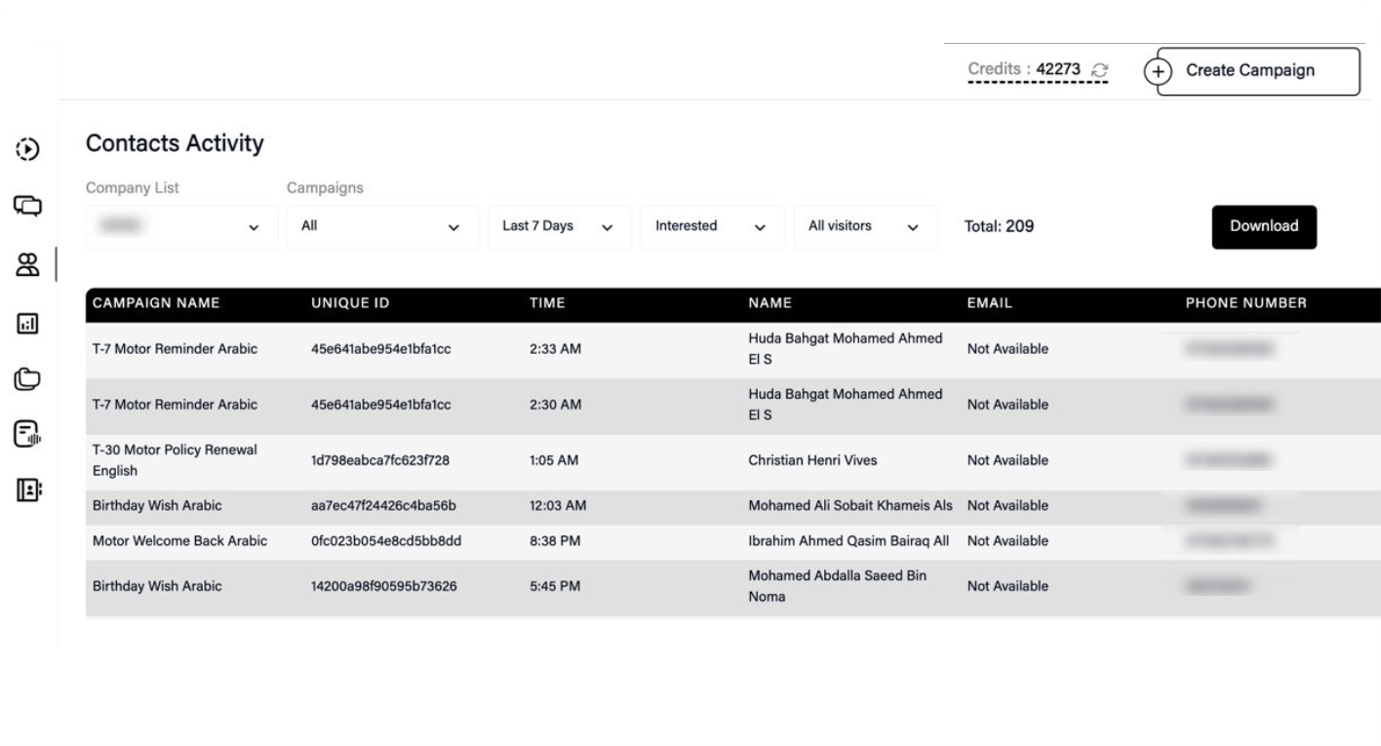Click the Download button
The width and height of the screenshot is (1381, 746).
coord(1263,226)
